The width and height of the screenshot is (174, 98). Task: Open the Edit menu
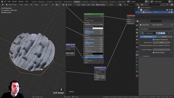click(9, 2)
